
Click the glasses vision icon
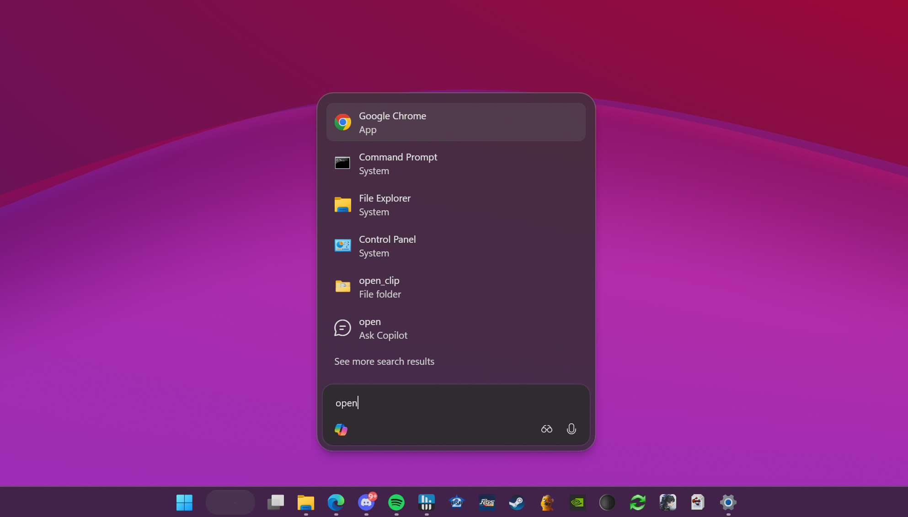point(546,429)
